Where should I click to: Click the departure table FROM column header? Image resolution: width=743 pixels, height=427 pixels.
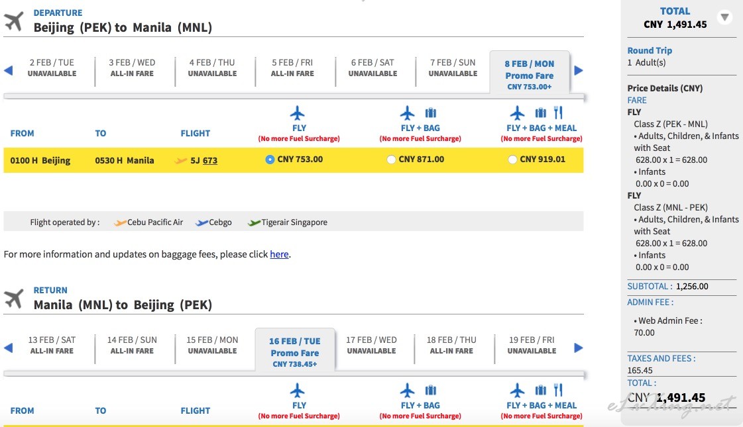pyautogui.click(x=23, y=134)
